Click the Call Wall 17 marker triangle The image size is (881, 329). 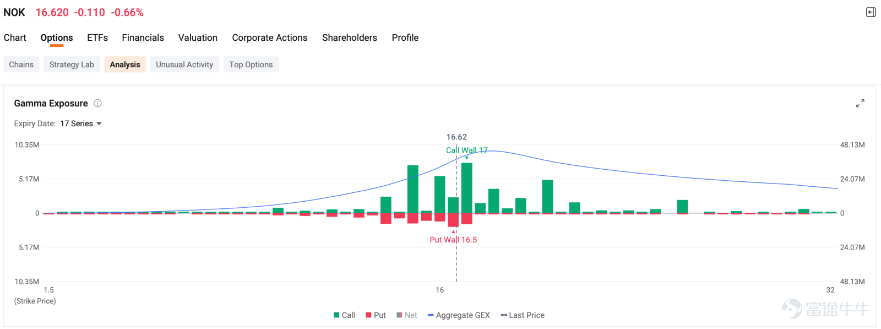point(467,158)
